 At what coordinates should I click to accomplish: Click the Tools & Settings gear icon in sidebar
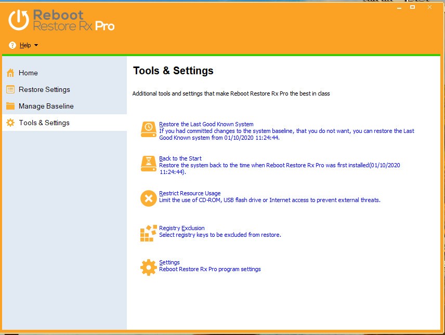(x=10, y=123)
